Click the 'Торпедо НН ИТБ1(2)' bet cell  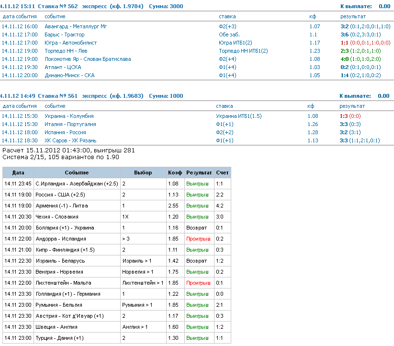click(243, 51)
